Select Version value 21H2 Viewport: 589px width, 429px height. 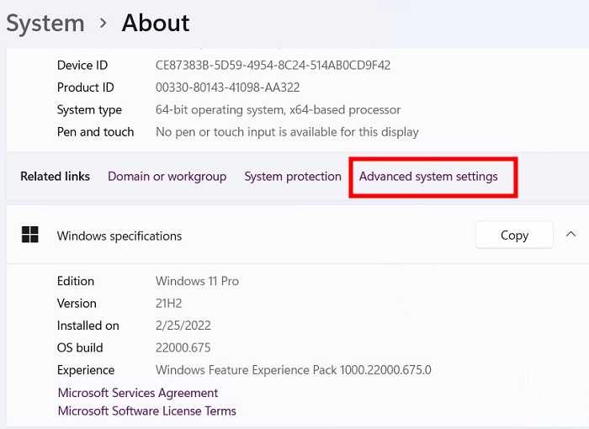(x=168, y=303)
